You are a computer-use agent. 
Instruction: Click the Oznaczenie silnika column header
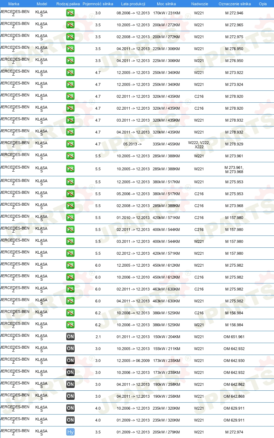234,4
